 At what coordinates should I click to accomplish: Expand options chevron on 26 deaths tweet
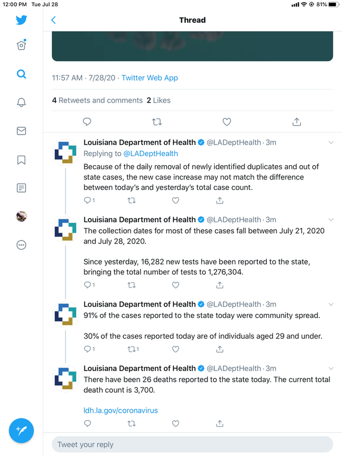(331, 368)
